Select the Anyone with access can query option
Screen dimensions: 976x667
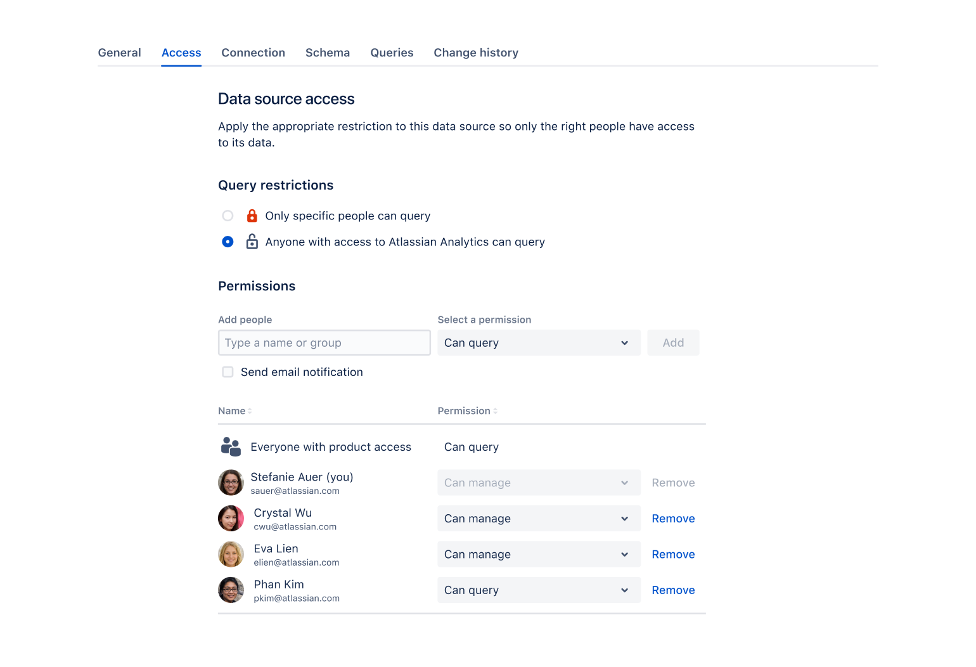[x=228, y=242]
